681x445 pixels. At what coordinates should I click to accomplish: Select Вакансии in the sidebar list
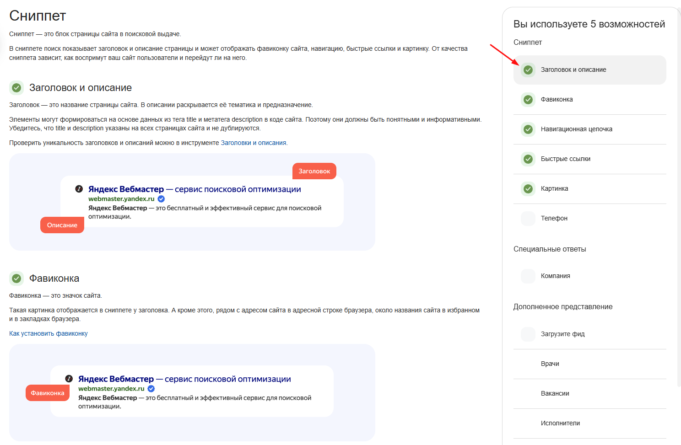point(589,394)
